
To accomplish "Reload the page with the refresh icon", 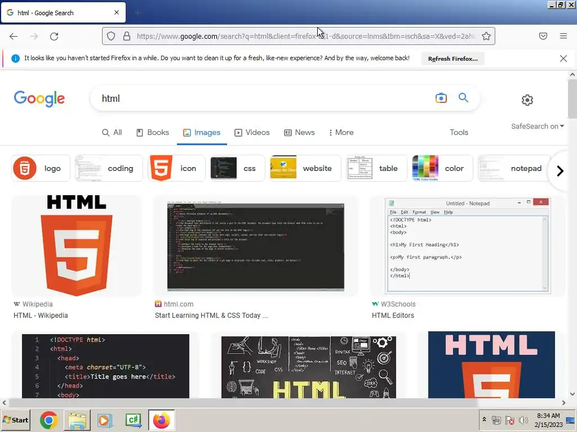I will pyautogui.click(x=54, y=36).
